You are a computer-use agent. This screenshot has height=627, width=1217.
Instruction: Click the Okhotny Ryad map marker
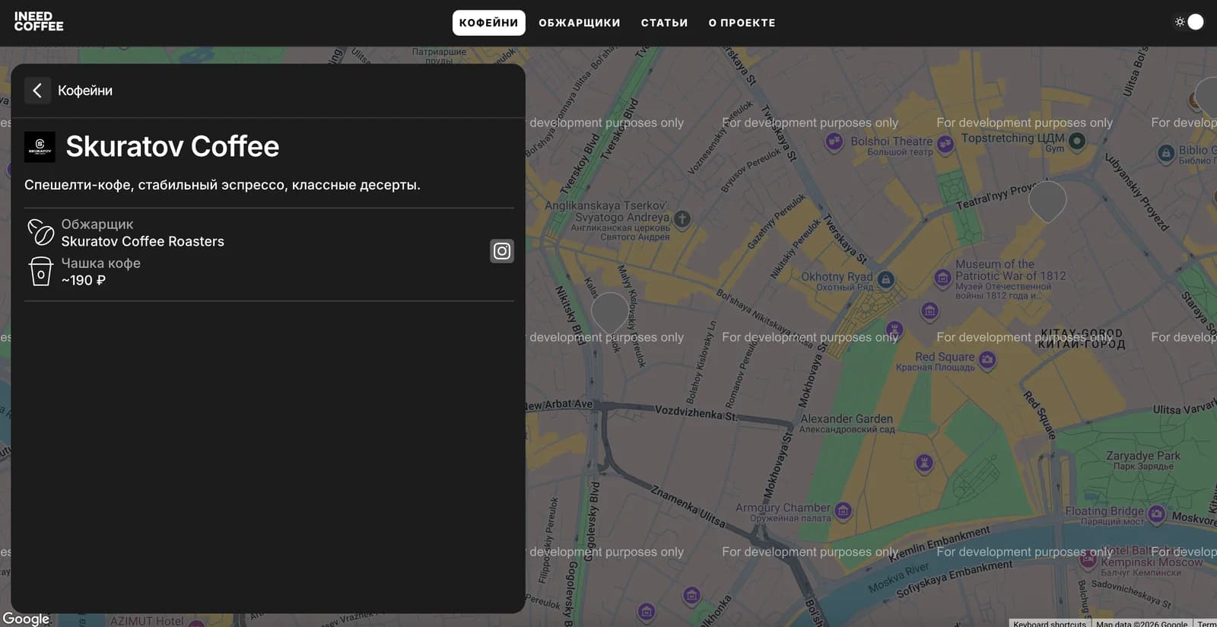[885, 279]
